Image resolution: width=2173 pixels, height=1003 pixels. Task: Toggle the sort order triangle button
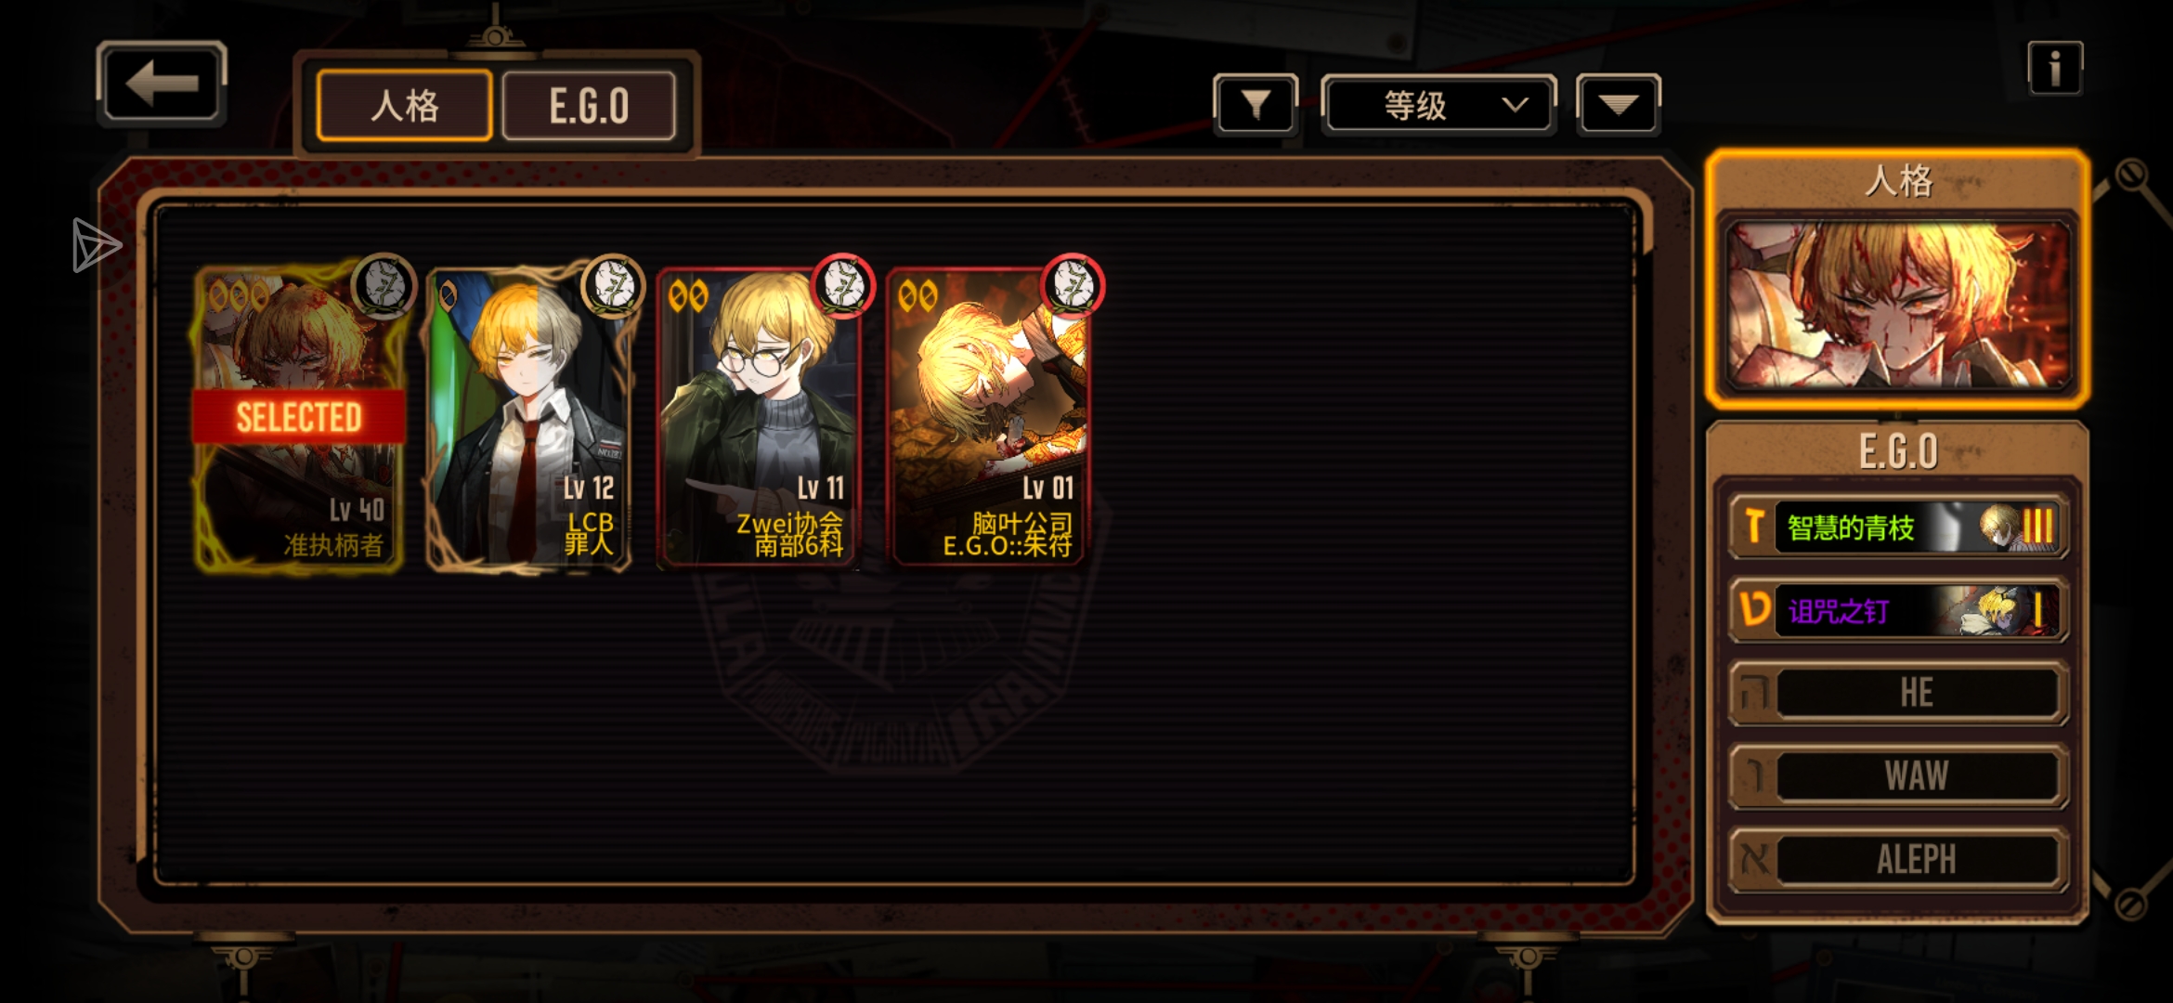coord(1618,105)
